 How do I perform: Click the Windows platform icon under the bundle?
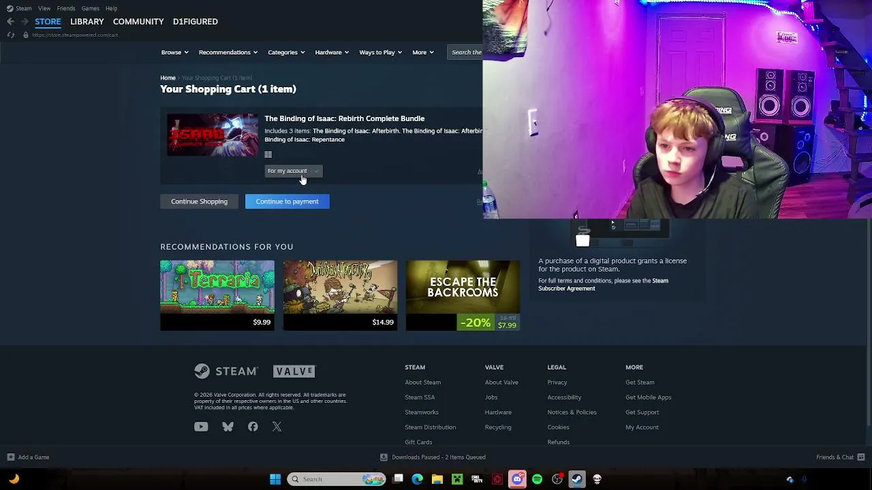[268, 154]
